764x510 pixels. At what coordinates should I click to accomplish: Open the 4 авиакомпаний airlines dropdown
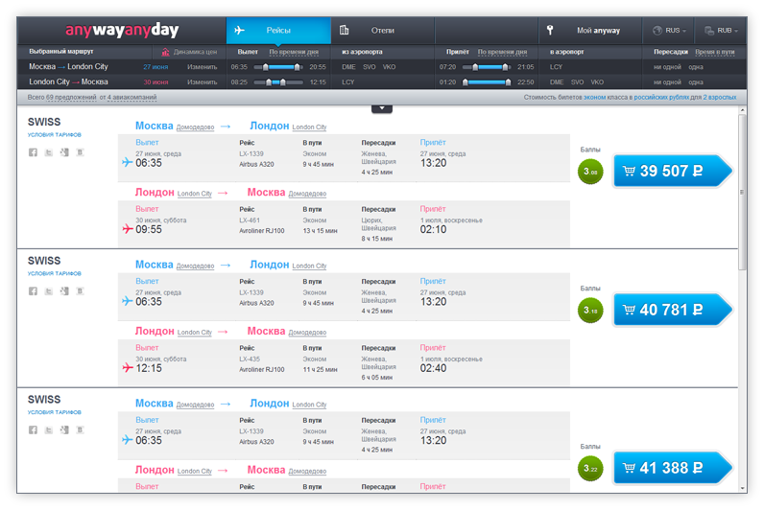[x=132, y=98]
